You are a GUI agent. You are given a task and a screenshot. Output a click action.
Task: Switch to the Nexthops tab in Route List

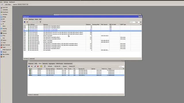click(31, 19)
